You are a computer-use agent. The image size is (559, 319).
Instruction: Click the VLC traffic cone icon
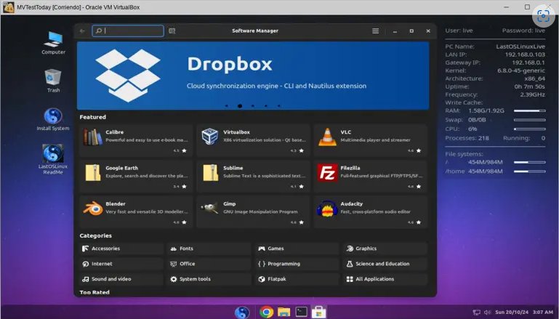(x=327, y=137)
